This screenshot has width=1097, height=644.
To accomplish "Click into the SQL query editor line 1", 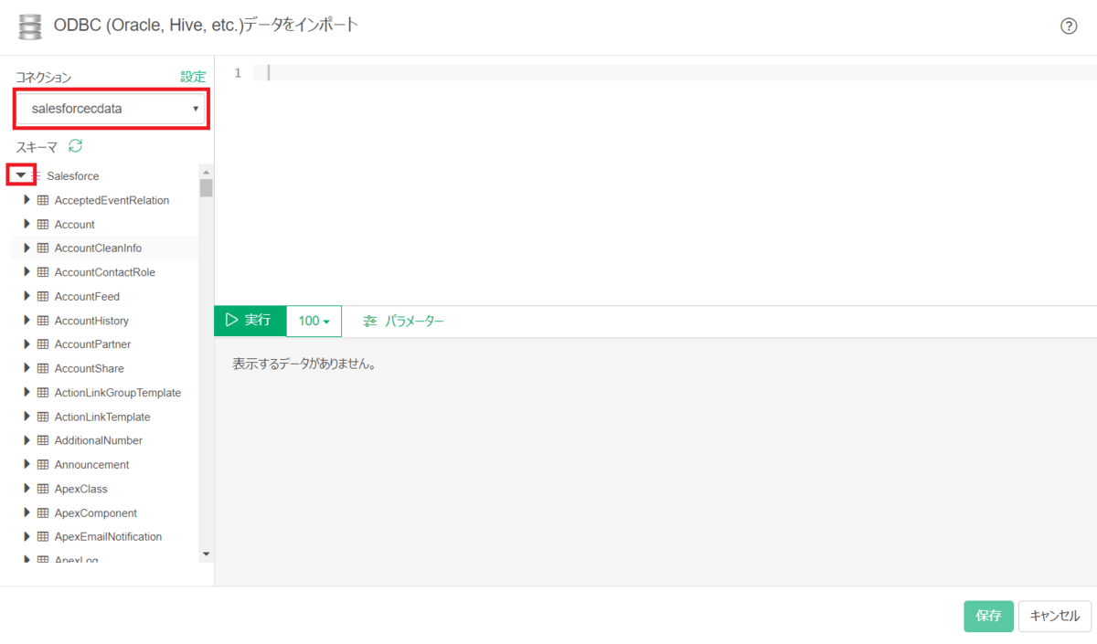I will pos(675,72).
